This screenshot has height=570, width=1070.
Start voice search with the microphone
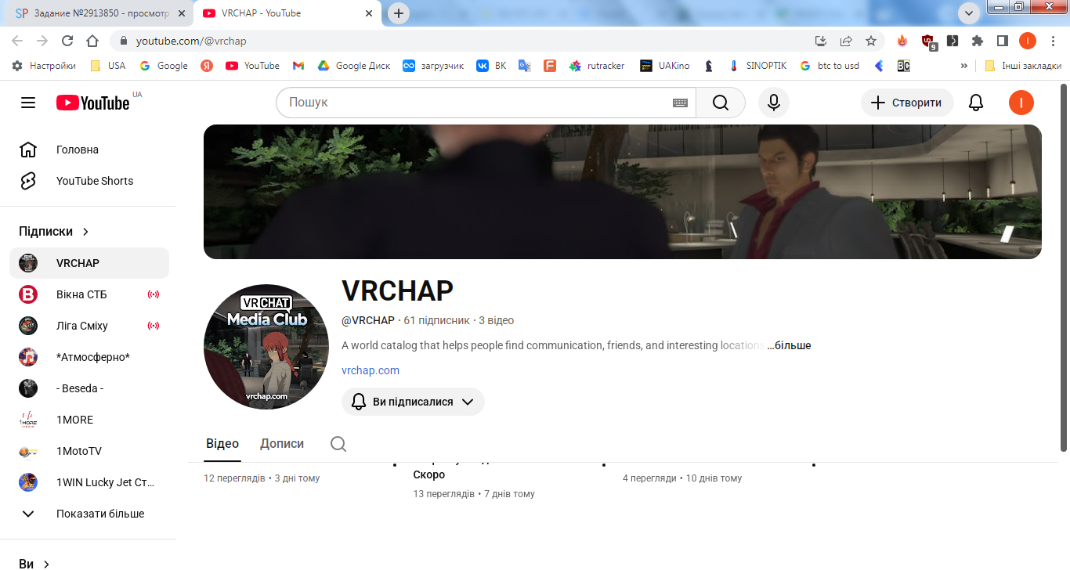click(x=774, y=103)
